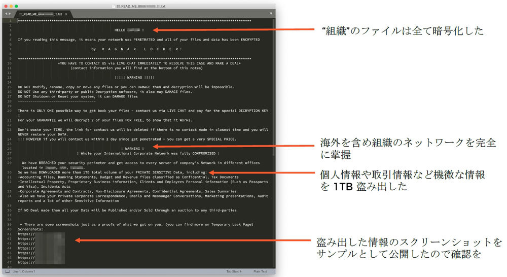
Task: Click the asterisk row on line 1
Action: [x=134, y=21]
